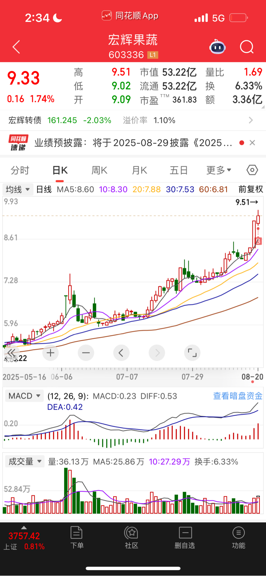Viewport: 266px width, 576px height.
Task: Switch to 分时 intraday tab
Action: click(x=20, y=170)
